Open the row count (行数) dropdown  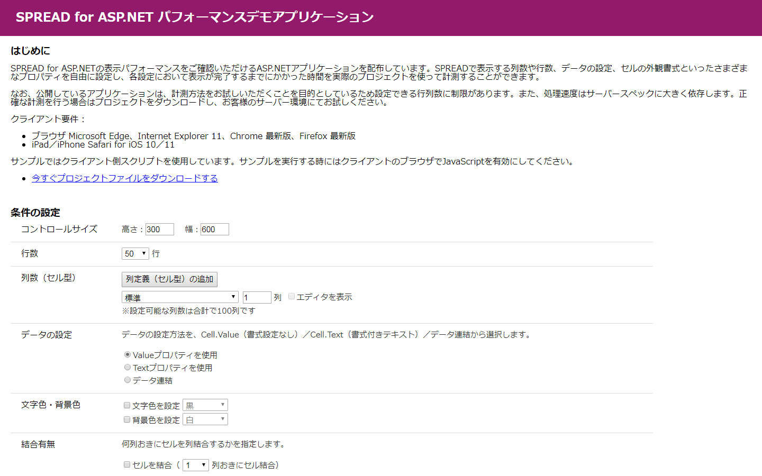click(x=135, y=253)
